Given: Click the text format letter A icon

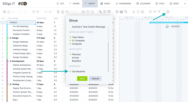Looking at the screenshot, I should [63, 12].
